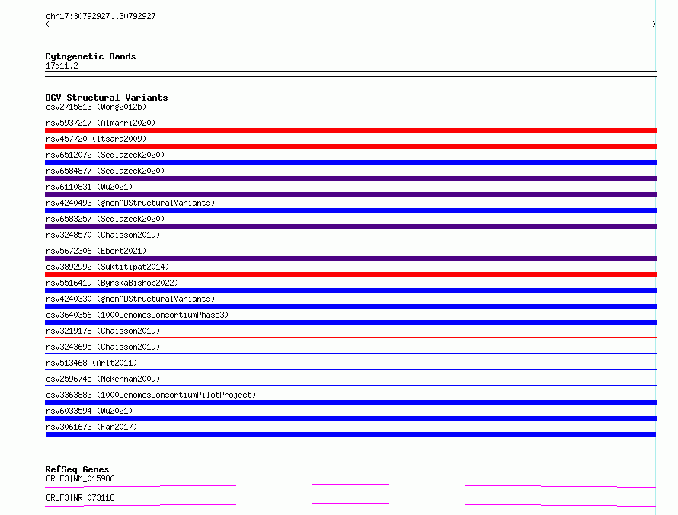Select the DGV Structural Variants heading
The height and width of the screenshot is (515, 678).
(107, 98)
